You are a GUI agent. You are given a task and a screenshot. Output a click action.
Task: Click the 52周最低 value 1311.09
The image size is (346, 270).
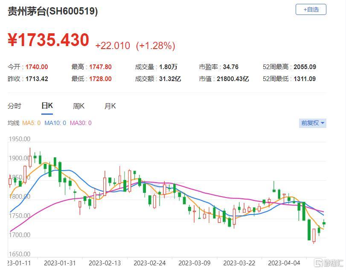coord(305,79)
